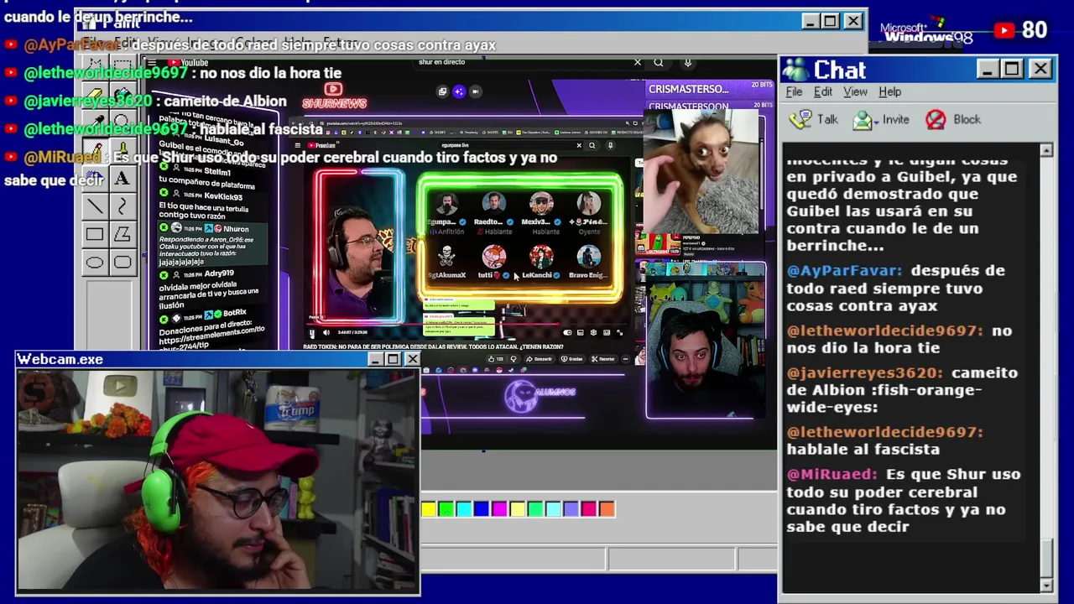Select the Curve tool in Paint
1074x604 pixels.
point(123,206)
